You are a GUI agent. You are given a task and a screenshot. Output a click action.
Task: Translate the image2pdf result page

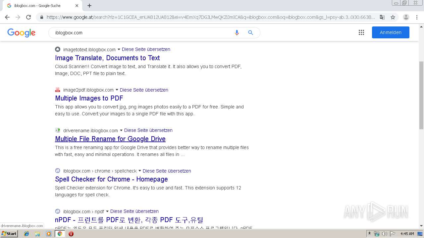(x=144, y=90)
